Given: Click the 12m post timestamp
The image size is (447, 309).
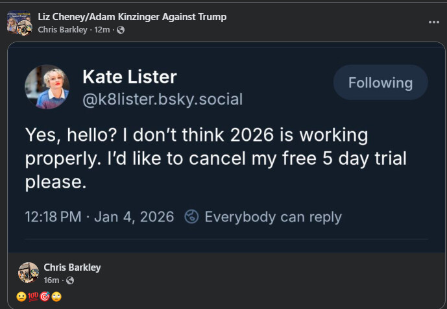Looking at the screenshot, I should pyautogui.click(x=103, y=30).
